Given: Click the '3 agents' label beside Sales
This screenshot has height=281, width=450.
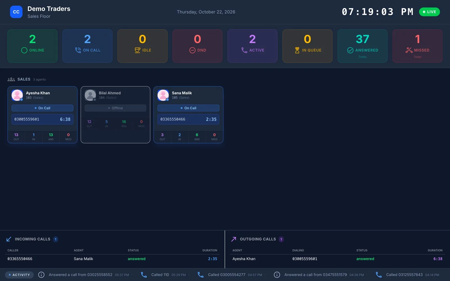Looking at the screenshot, I should [x=39, y=80].
